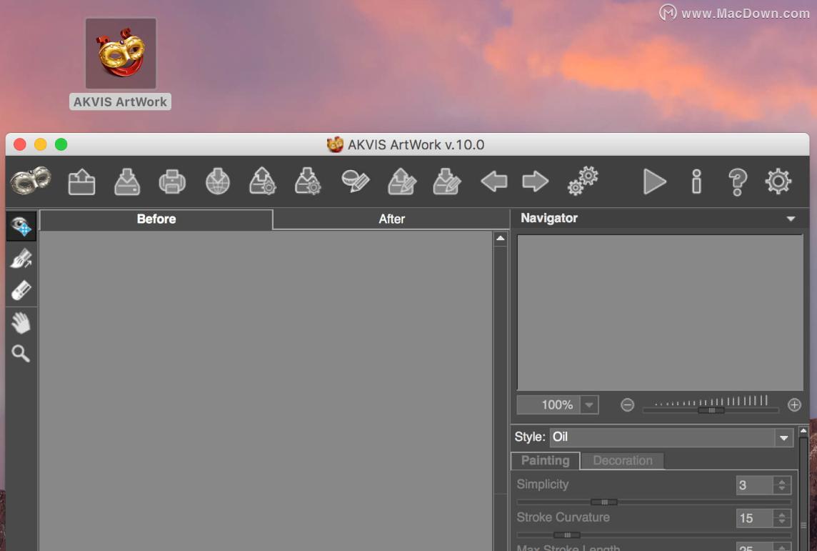Image resolution: width=817 pixels, height=551 pixels.
Task: Click the Run play button
Action: [x=654, y=182]
